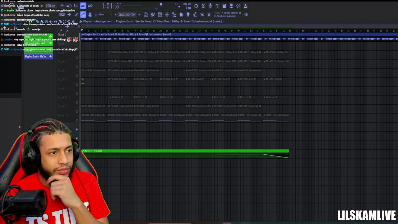Open the shopping cart content library icon
The image size is (398, 224).
click(209, 15)
